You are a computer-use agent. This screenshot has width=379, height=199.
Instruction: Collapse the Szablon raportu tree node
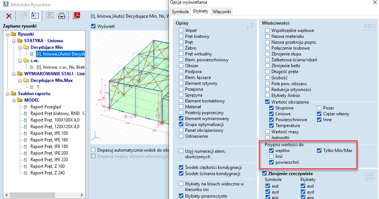pos(8,94)
